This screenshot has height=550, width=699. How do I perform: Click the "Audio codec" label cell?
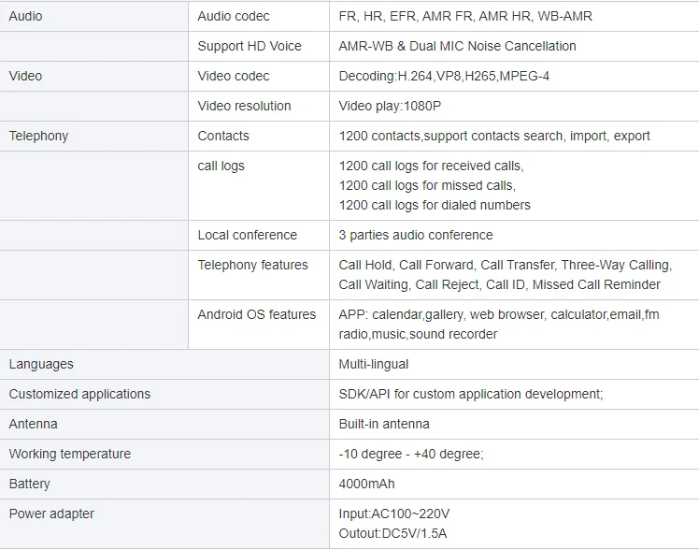pyautogui.click(x=234, y=16)
